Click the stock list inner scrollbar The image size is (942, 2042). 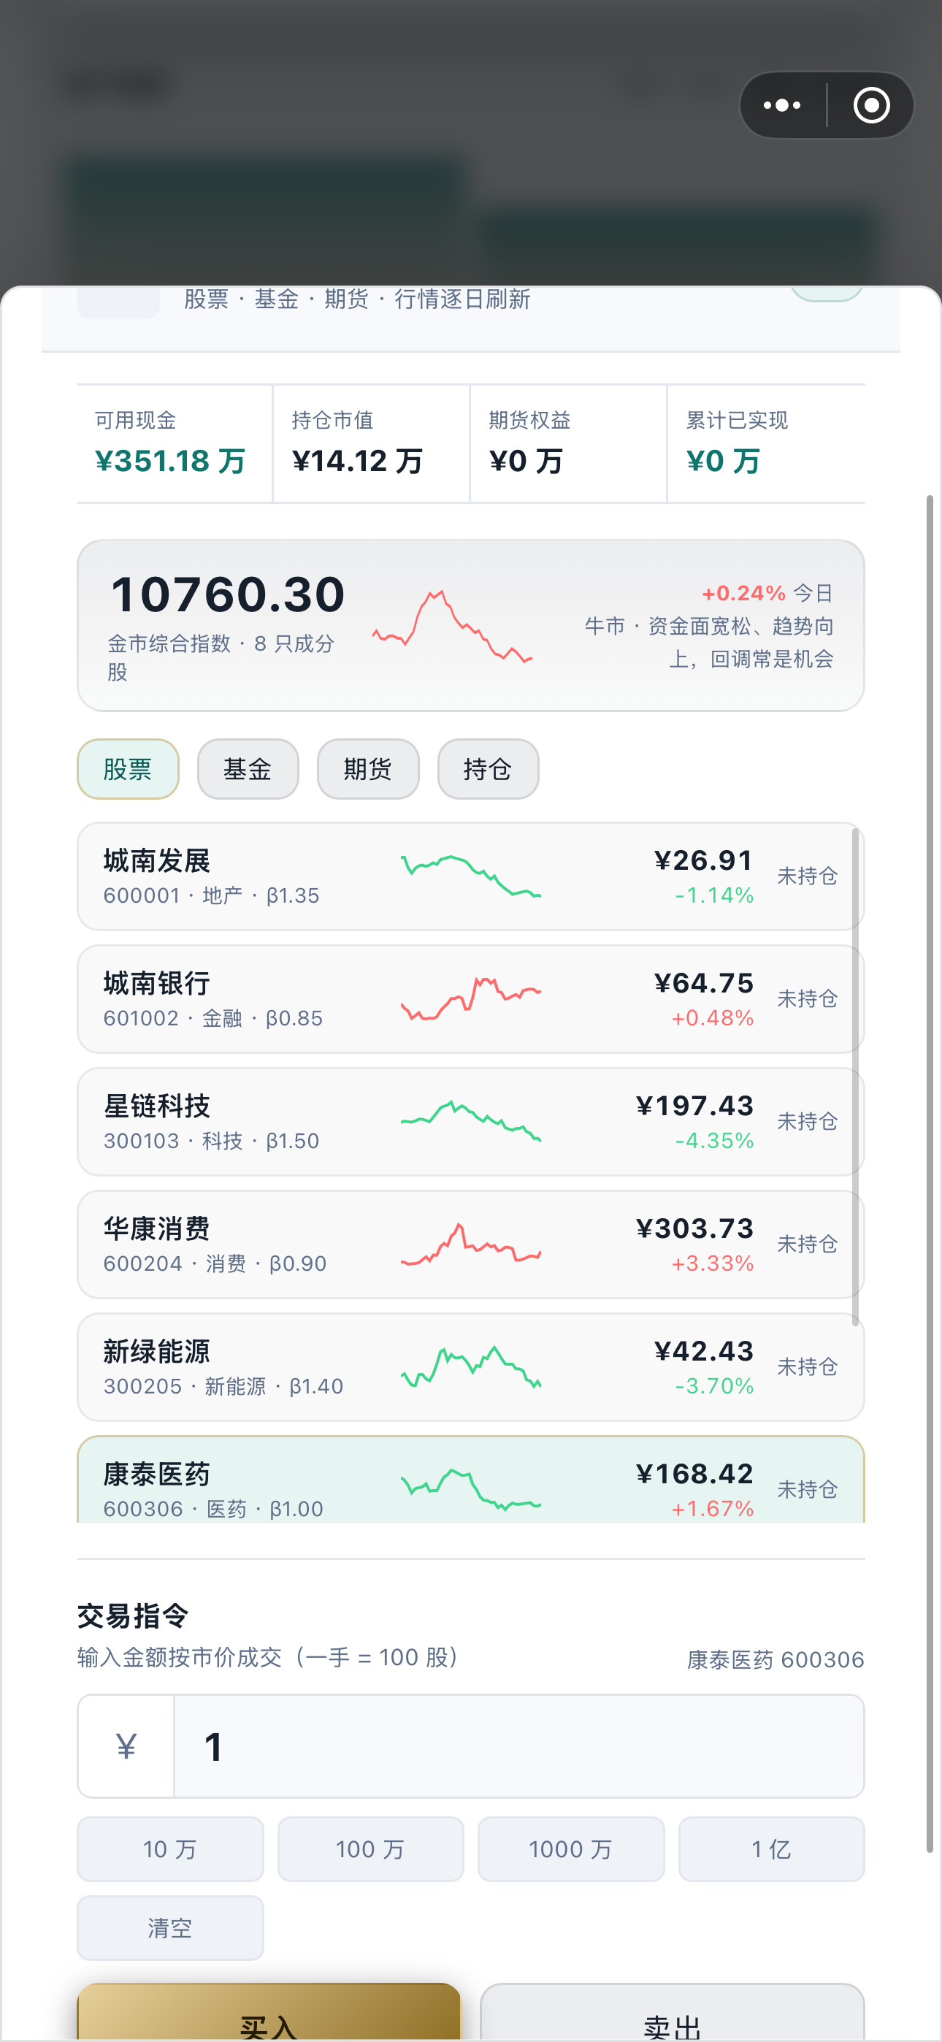point(856,1077)
